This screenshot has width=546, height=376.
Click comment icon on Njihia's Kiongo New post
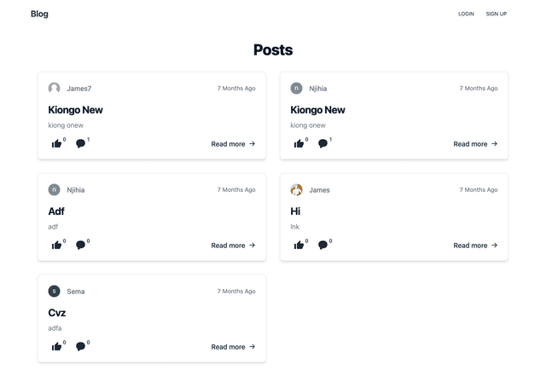pos(322,143)
